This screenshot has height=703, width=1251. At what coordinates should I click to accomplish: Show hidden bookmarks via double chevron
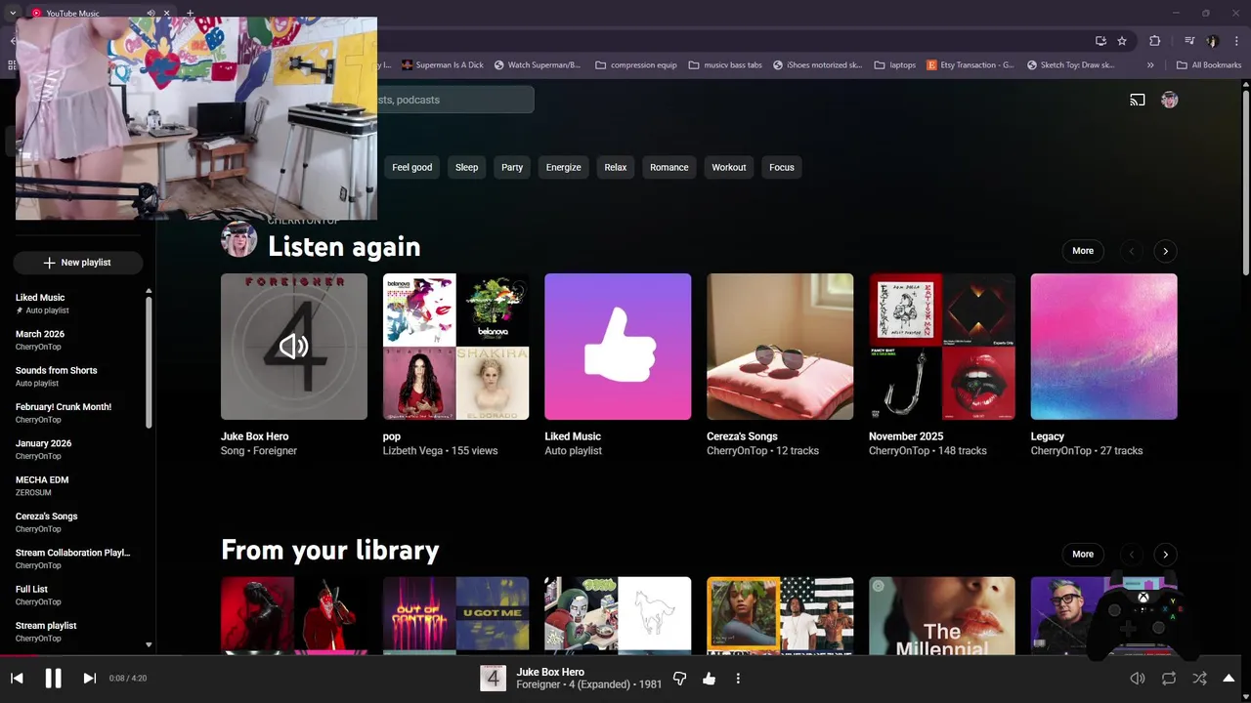1150,65
